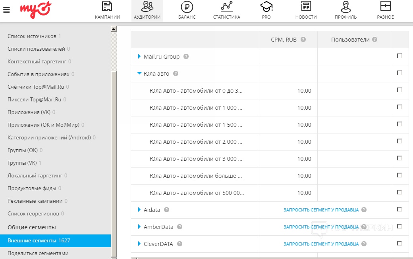Viewport: 413px width, 259px height.
Task: Click help icon next to Пользователи header
Action: pos(375,40)
